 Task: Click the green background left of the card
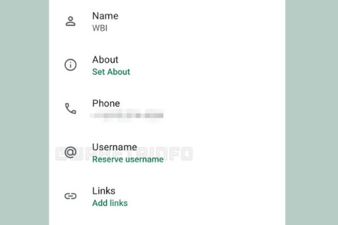24,112
